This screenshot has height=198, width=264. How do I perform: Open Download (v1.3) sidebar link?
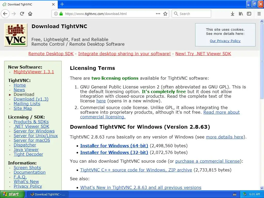tap(31, 99)
